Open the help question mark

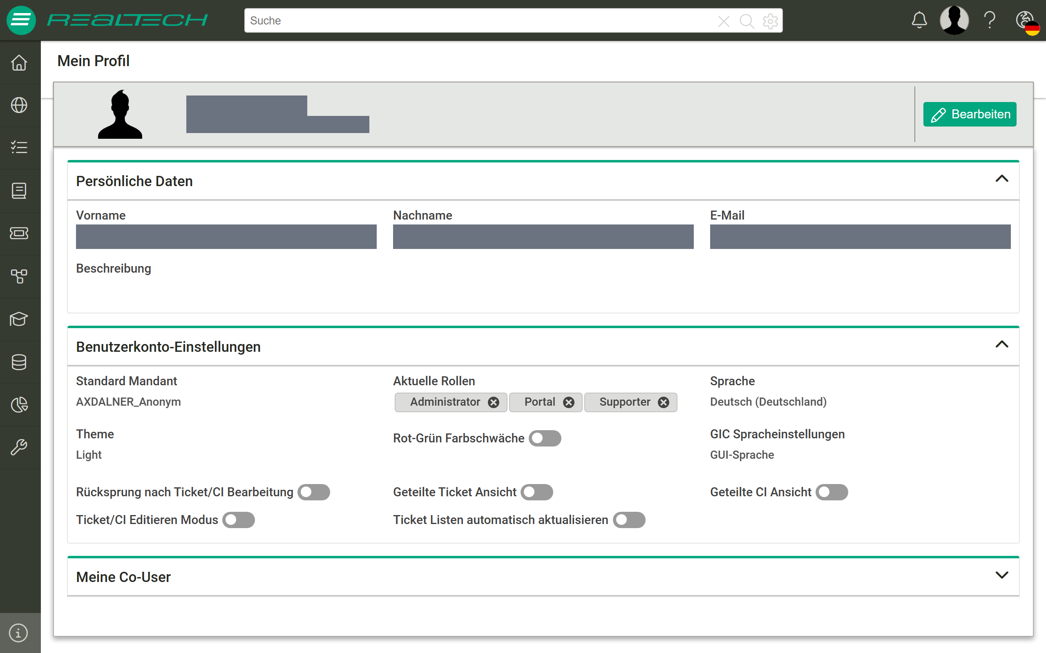pyautogui.click(x=989, y=20)
